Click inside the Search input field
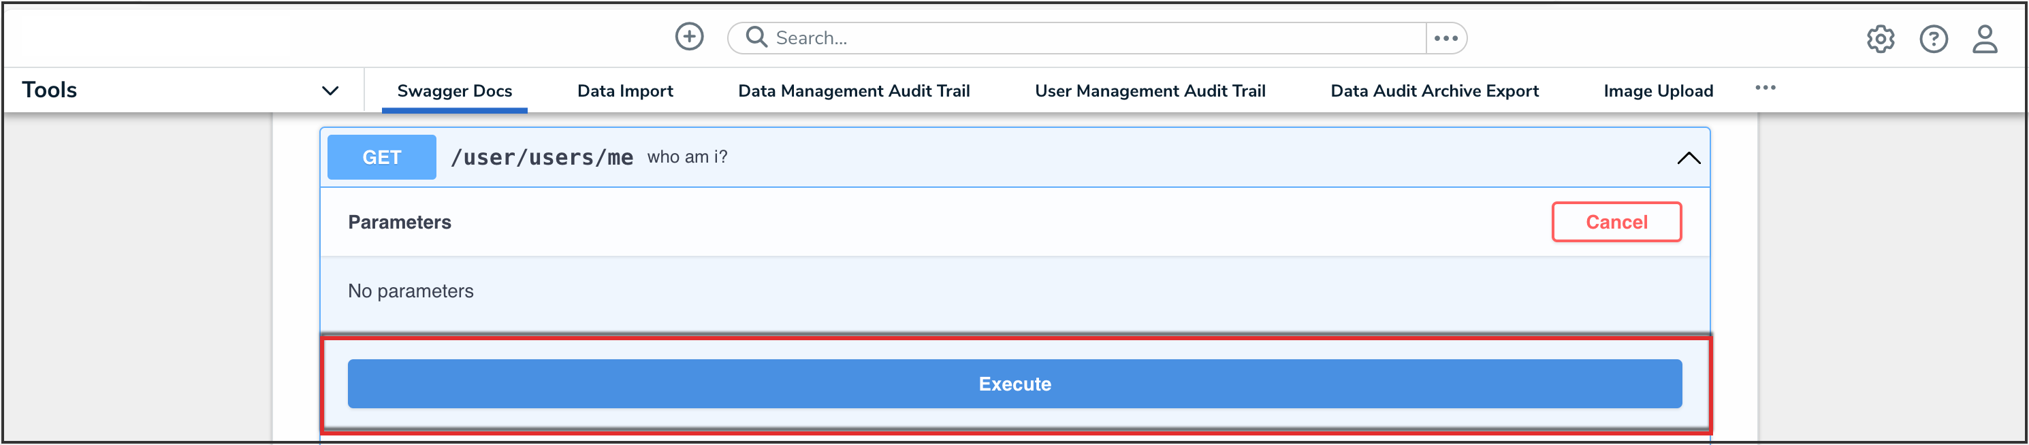The image size is (2029, 445). pos(1095,38)
